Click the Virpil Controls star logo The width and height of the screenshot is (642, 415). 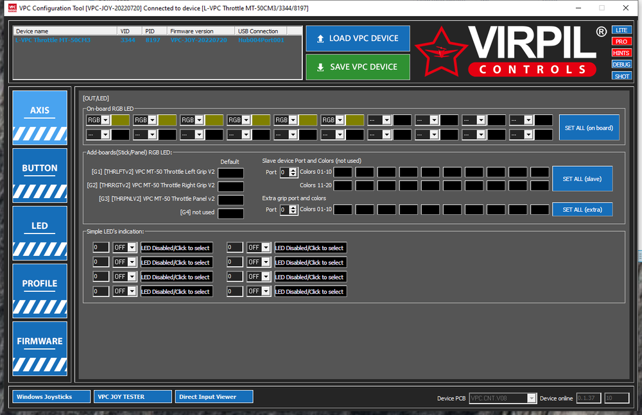[x=441, y=53]
